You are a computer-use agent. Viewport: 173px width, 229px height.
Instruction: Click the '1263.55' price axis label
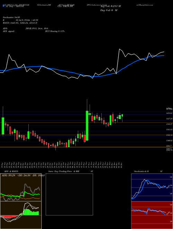(x=170, y=129)
